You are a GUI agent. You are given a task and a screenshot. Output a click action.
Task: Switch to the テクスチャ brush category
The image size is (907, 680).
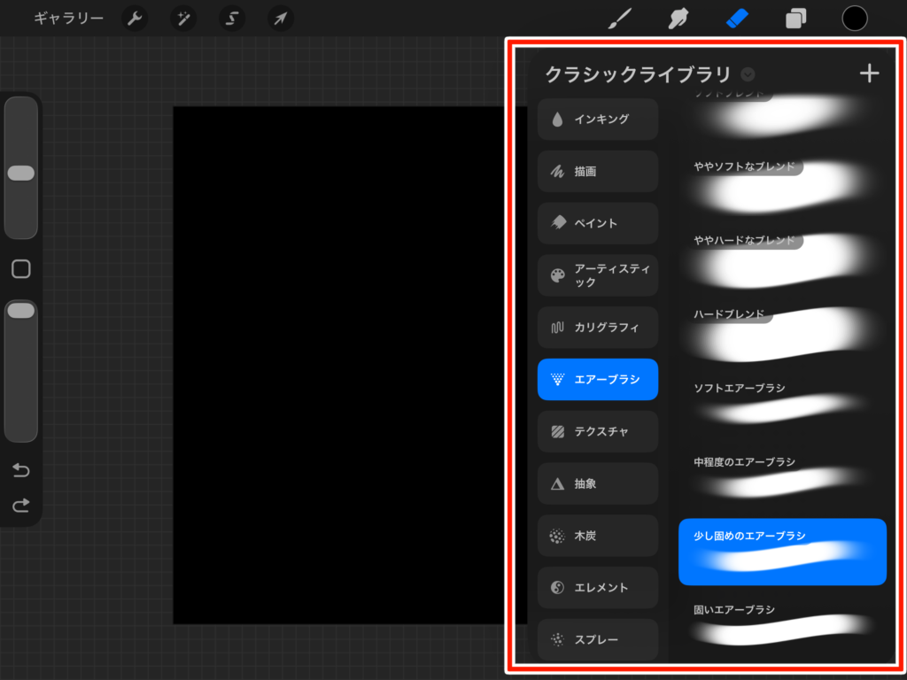point(598,432)
